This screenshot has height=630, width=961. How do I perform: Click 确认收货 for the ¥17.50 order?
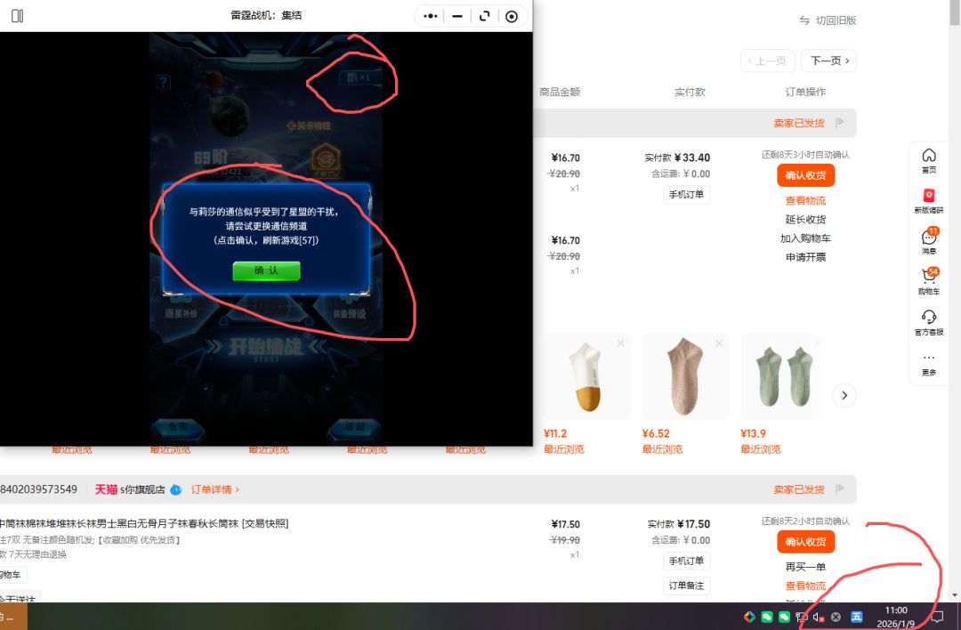(806, 542)
